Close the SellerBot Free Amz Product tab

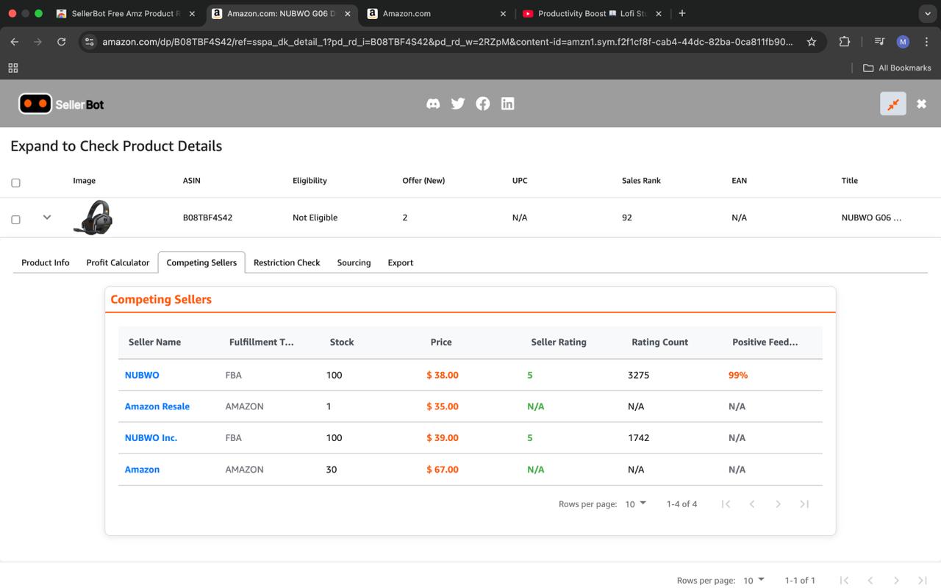[192, 13]
